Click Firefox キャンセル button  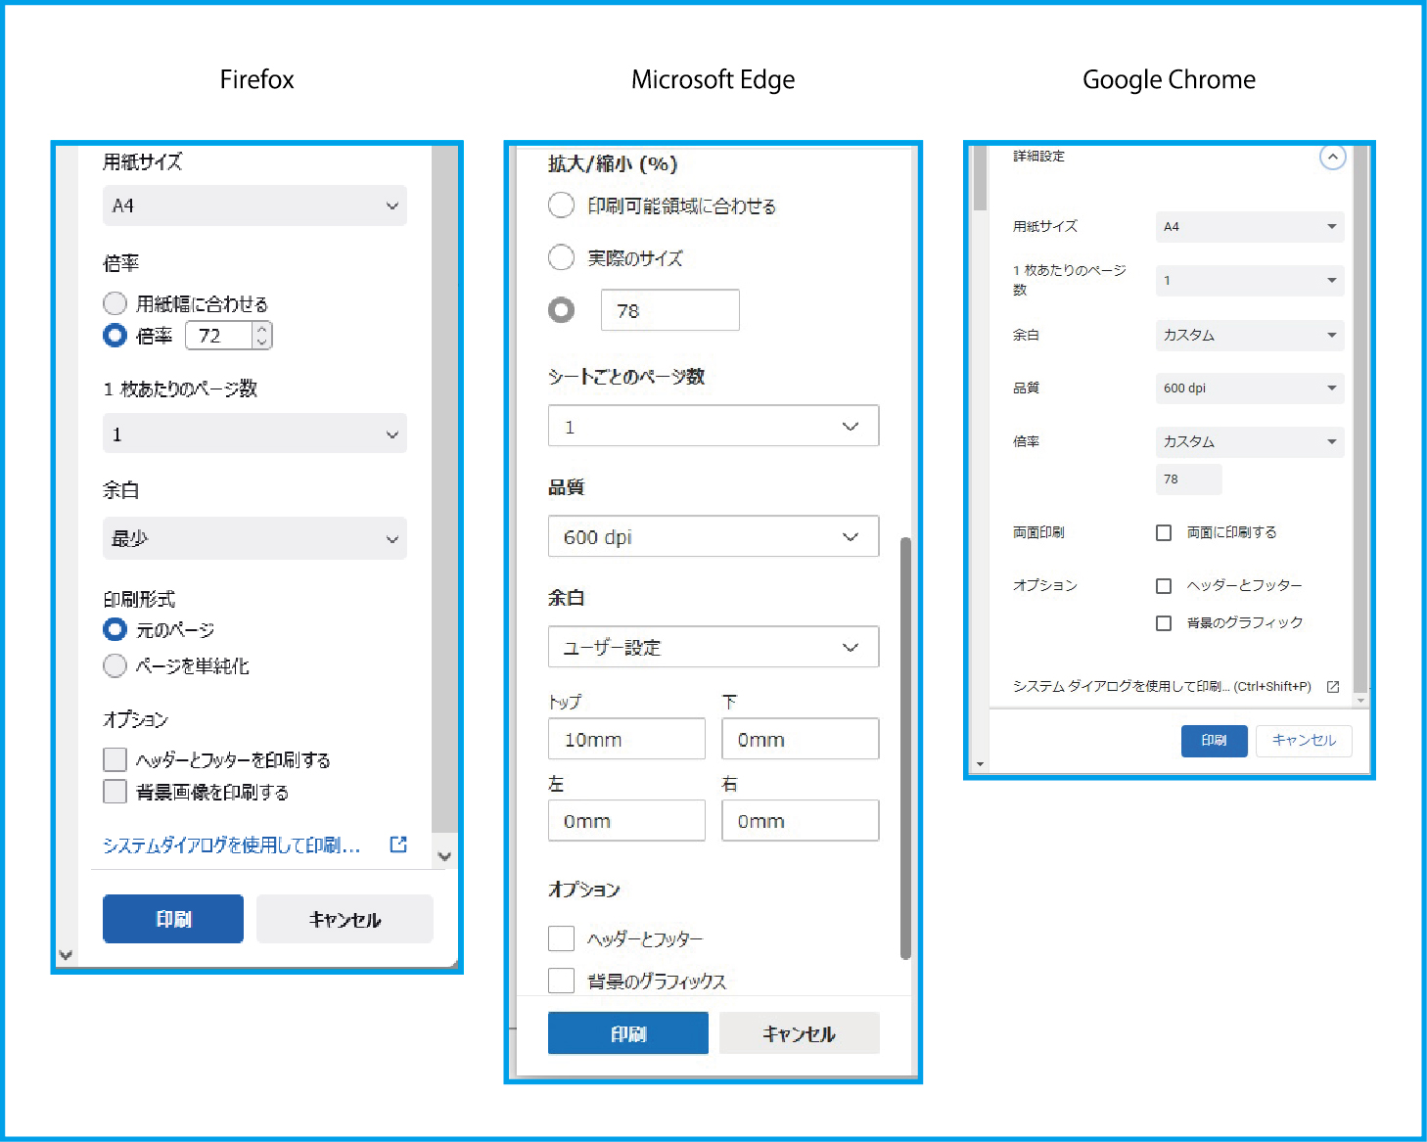tap(345, 919)
